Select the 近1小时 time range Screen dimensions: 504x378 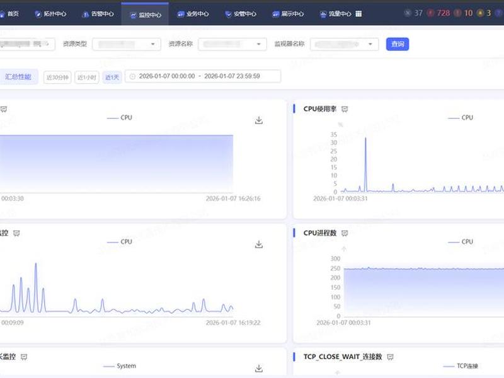coord(87,77)
